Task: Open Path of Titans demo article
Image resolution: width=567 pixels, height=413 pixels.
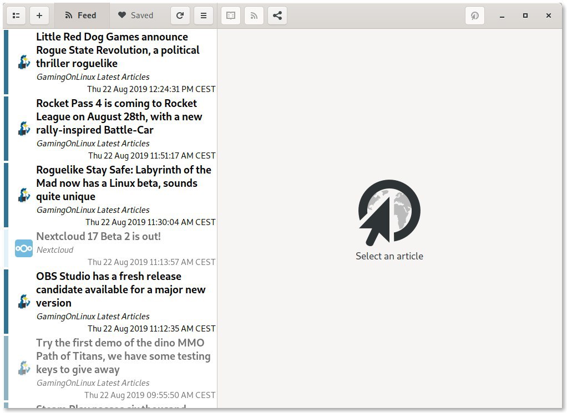Action: tap(110, 368)
